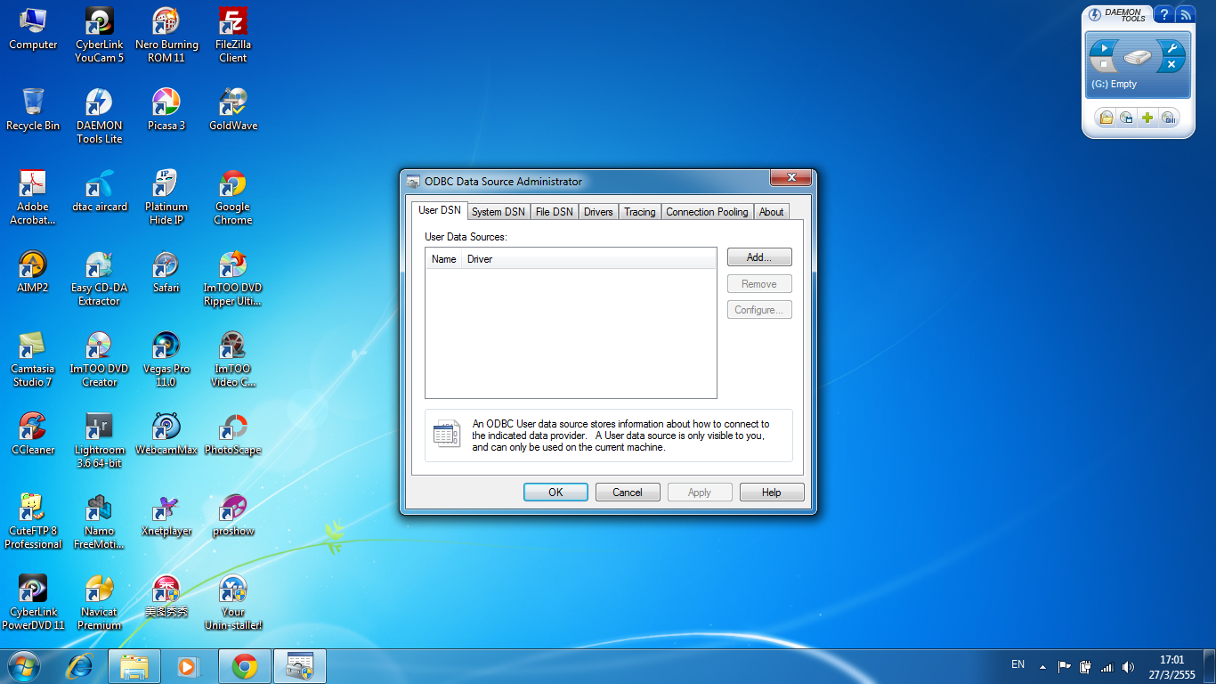Screen dimensions: 1216x684
Task: Open the File DSN tab
Action: pyautogui.click(x=554, y=212)
